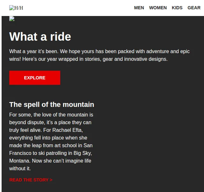
Task: Open the MEN navigation menu
Action: [139, 8]
